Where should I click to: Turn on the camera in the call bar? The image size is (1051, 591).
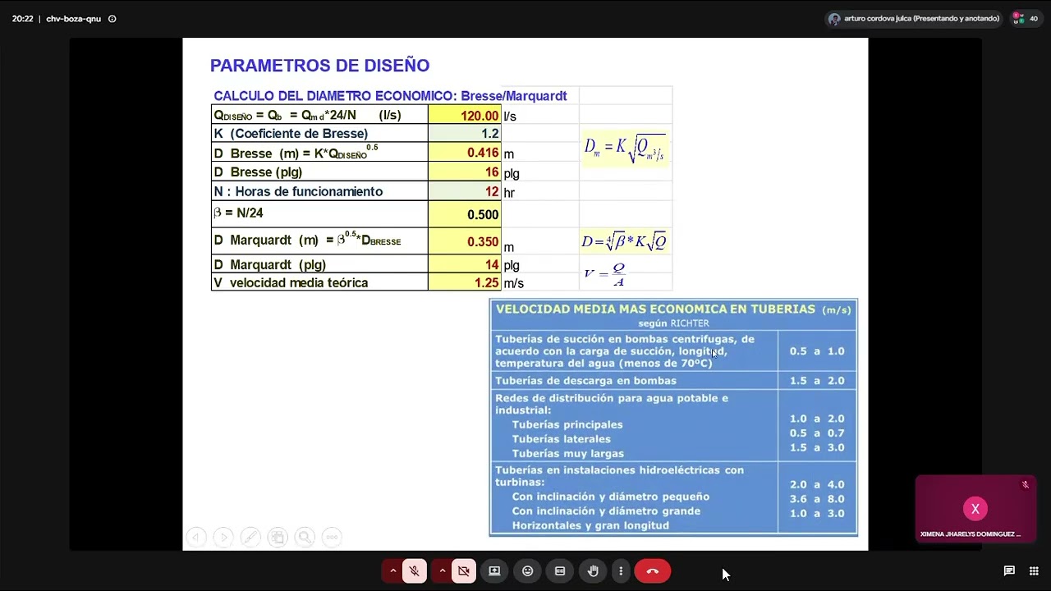coord(464,571)
